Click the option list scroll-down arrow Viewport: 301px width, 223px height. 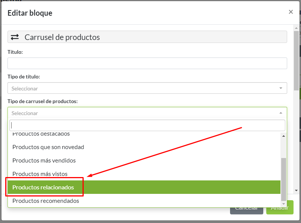click(x=283, y=204)
